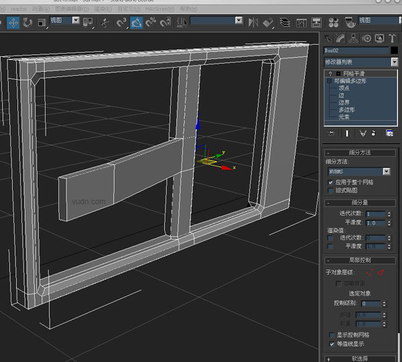402x362 pixels.
Task: Select the Rotate tool in the toolbar
Action: click(27, 22)
